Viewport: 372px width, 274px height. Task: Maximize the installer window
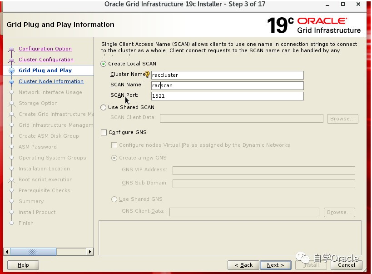click(343, 4)
